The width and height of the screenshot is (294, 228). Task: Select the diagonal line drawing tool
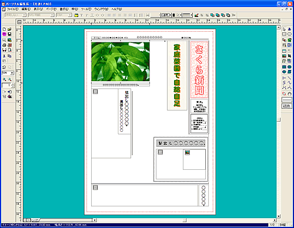(289, 78)
